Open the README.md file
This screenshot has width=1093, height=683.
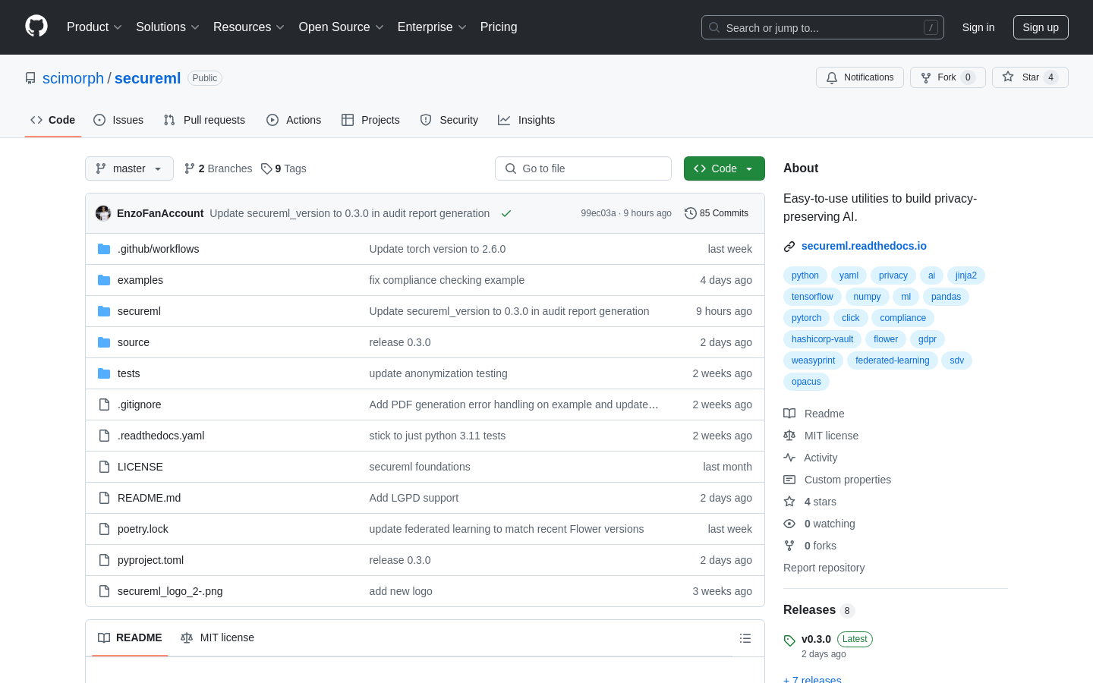pos(149,498)
